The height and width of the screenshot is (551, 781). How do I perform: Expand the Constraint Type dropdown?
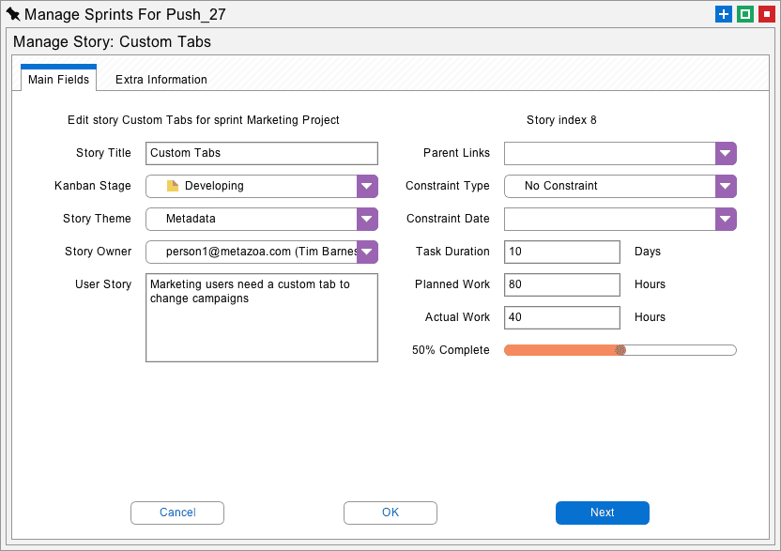(726, 186)
